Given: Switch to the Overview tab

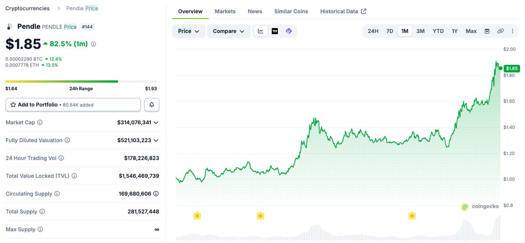Looking at the screenshot, I should click(x=190, y=11).
